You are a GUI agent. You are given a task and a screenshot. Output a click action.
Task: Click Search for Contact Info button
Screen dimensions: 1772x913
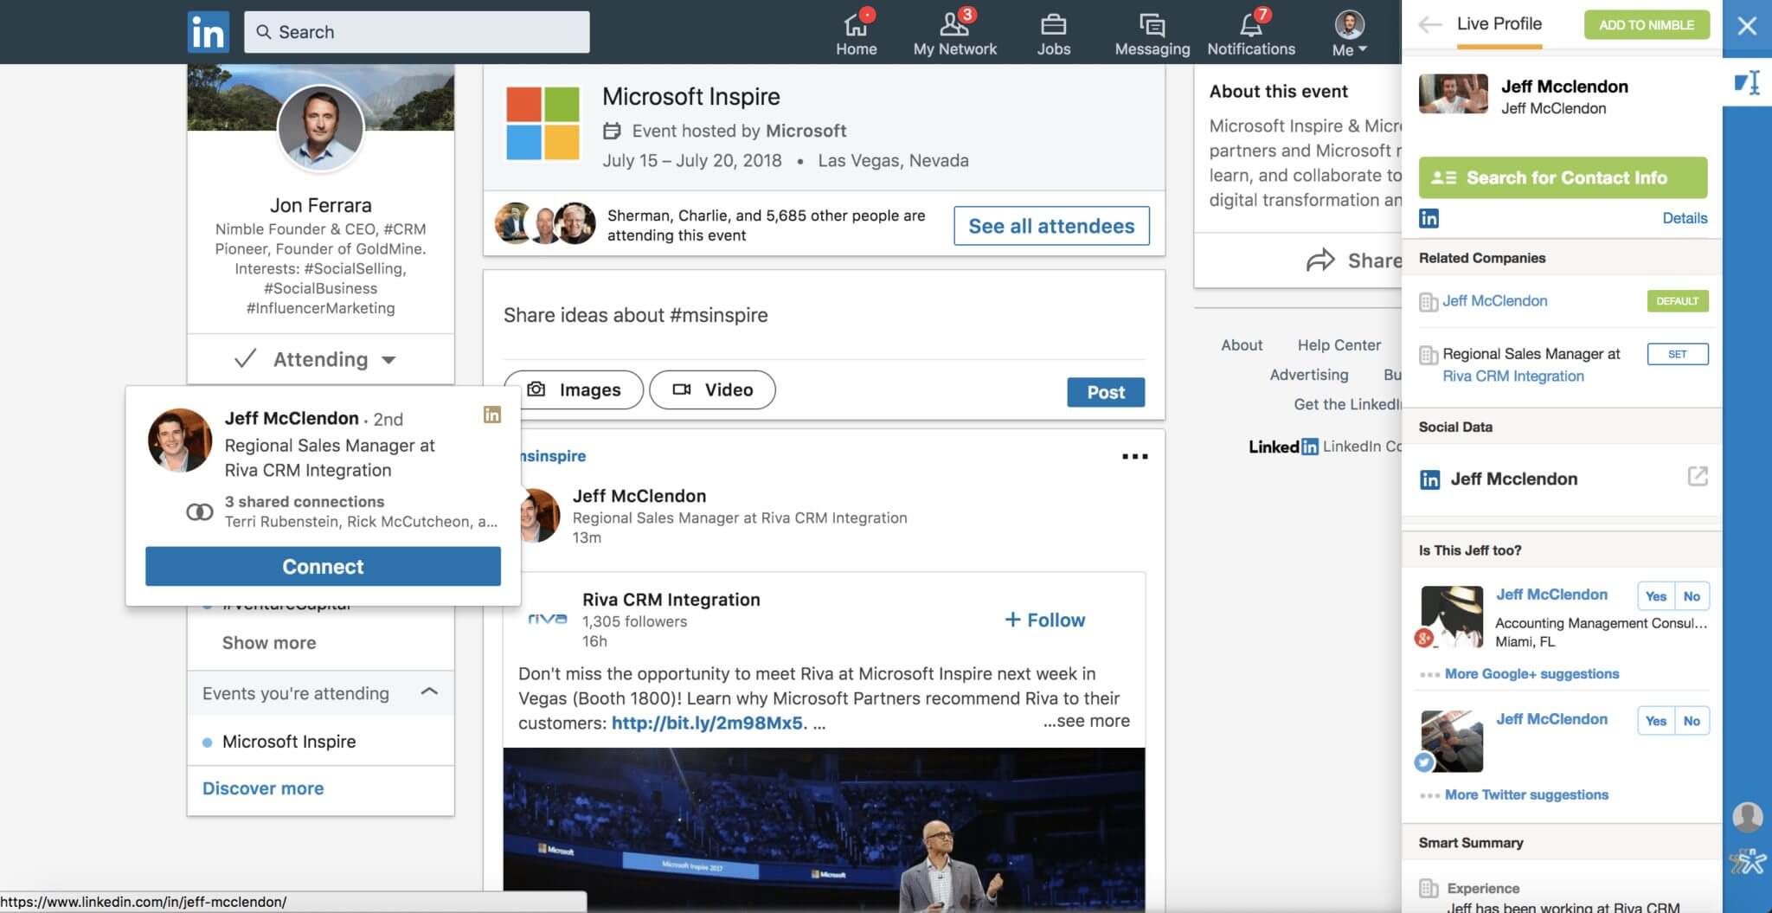pyautogui.click(x=1563, y=177)
